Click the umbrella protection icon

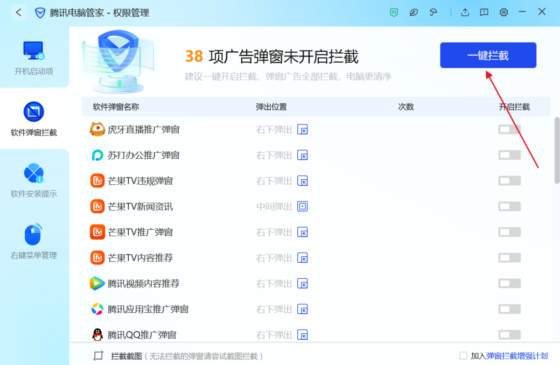pos(433,13)
